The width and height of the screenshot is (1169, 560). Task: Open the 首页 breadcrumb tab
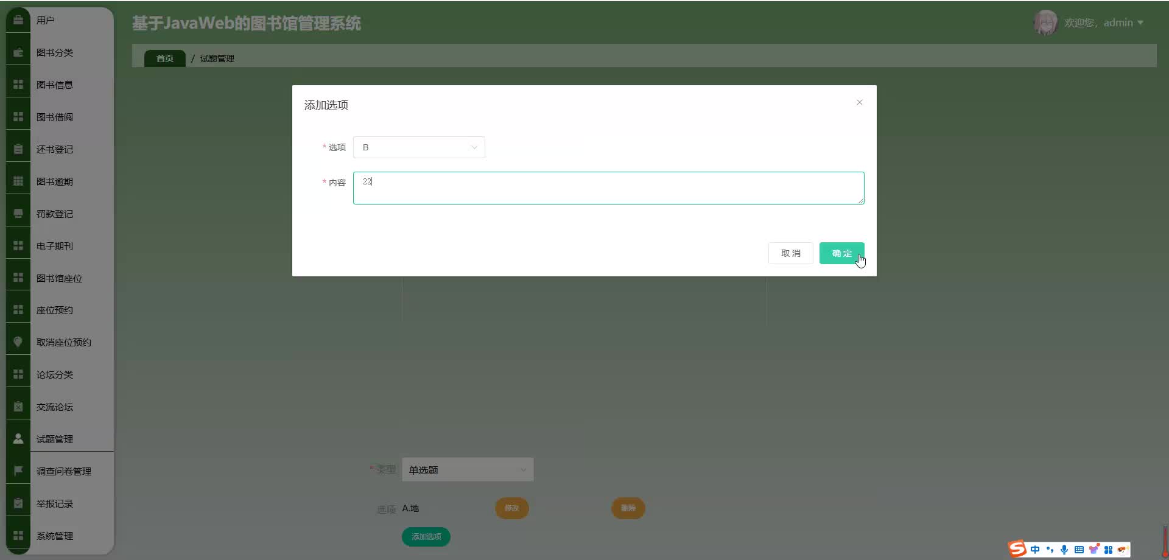(x=164, y=58)
